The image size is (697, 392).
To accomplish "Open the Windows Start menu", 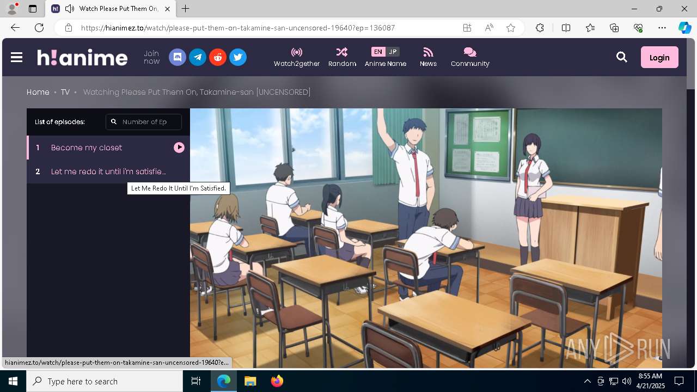I will tap(13, 381).
